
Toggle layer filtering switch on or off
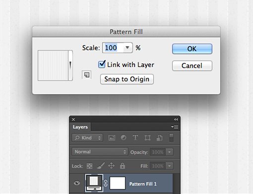click(x=171, y=138)
